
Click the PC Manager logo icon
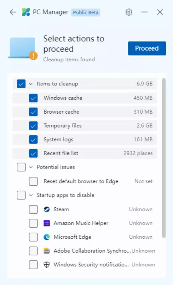[x=26, y=12]
